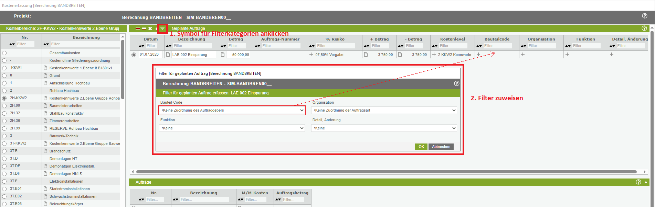The image size is (655, 207).
Task: Click document icon next to LAE 002 Einsparung
Action: tap(168, 54)
